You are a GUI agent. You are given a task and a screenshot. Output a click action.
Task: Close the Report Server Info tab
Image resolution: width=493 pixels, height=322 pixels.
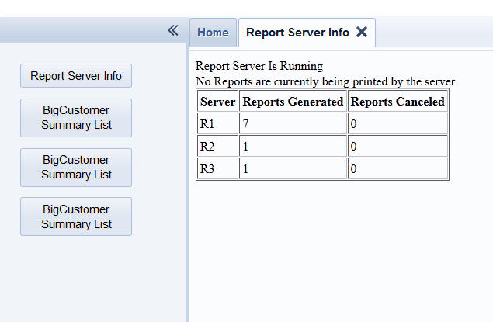pos(362,32)
